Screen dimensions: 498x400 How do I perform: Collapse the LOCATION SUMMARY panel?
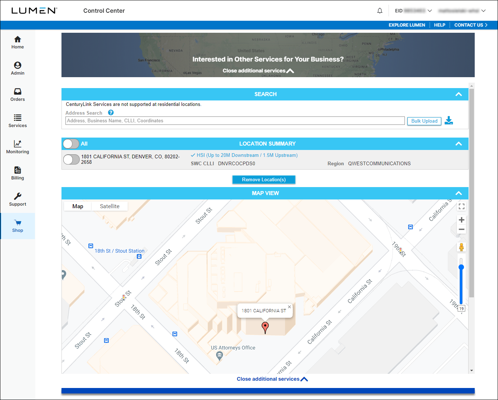459,144
